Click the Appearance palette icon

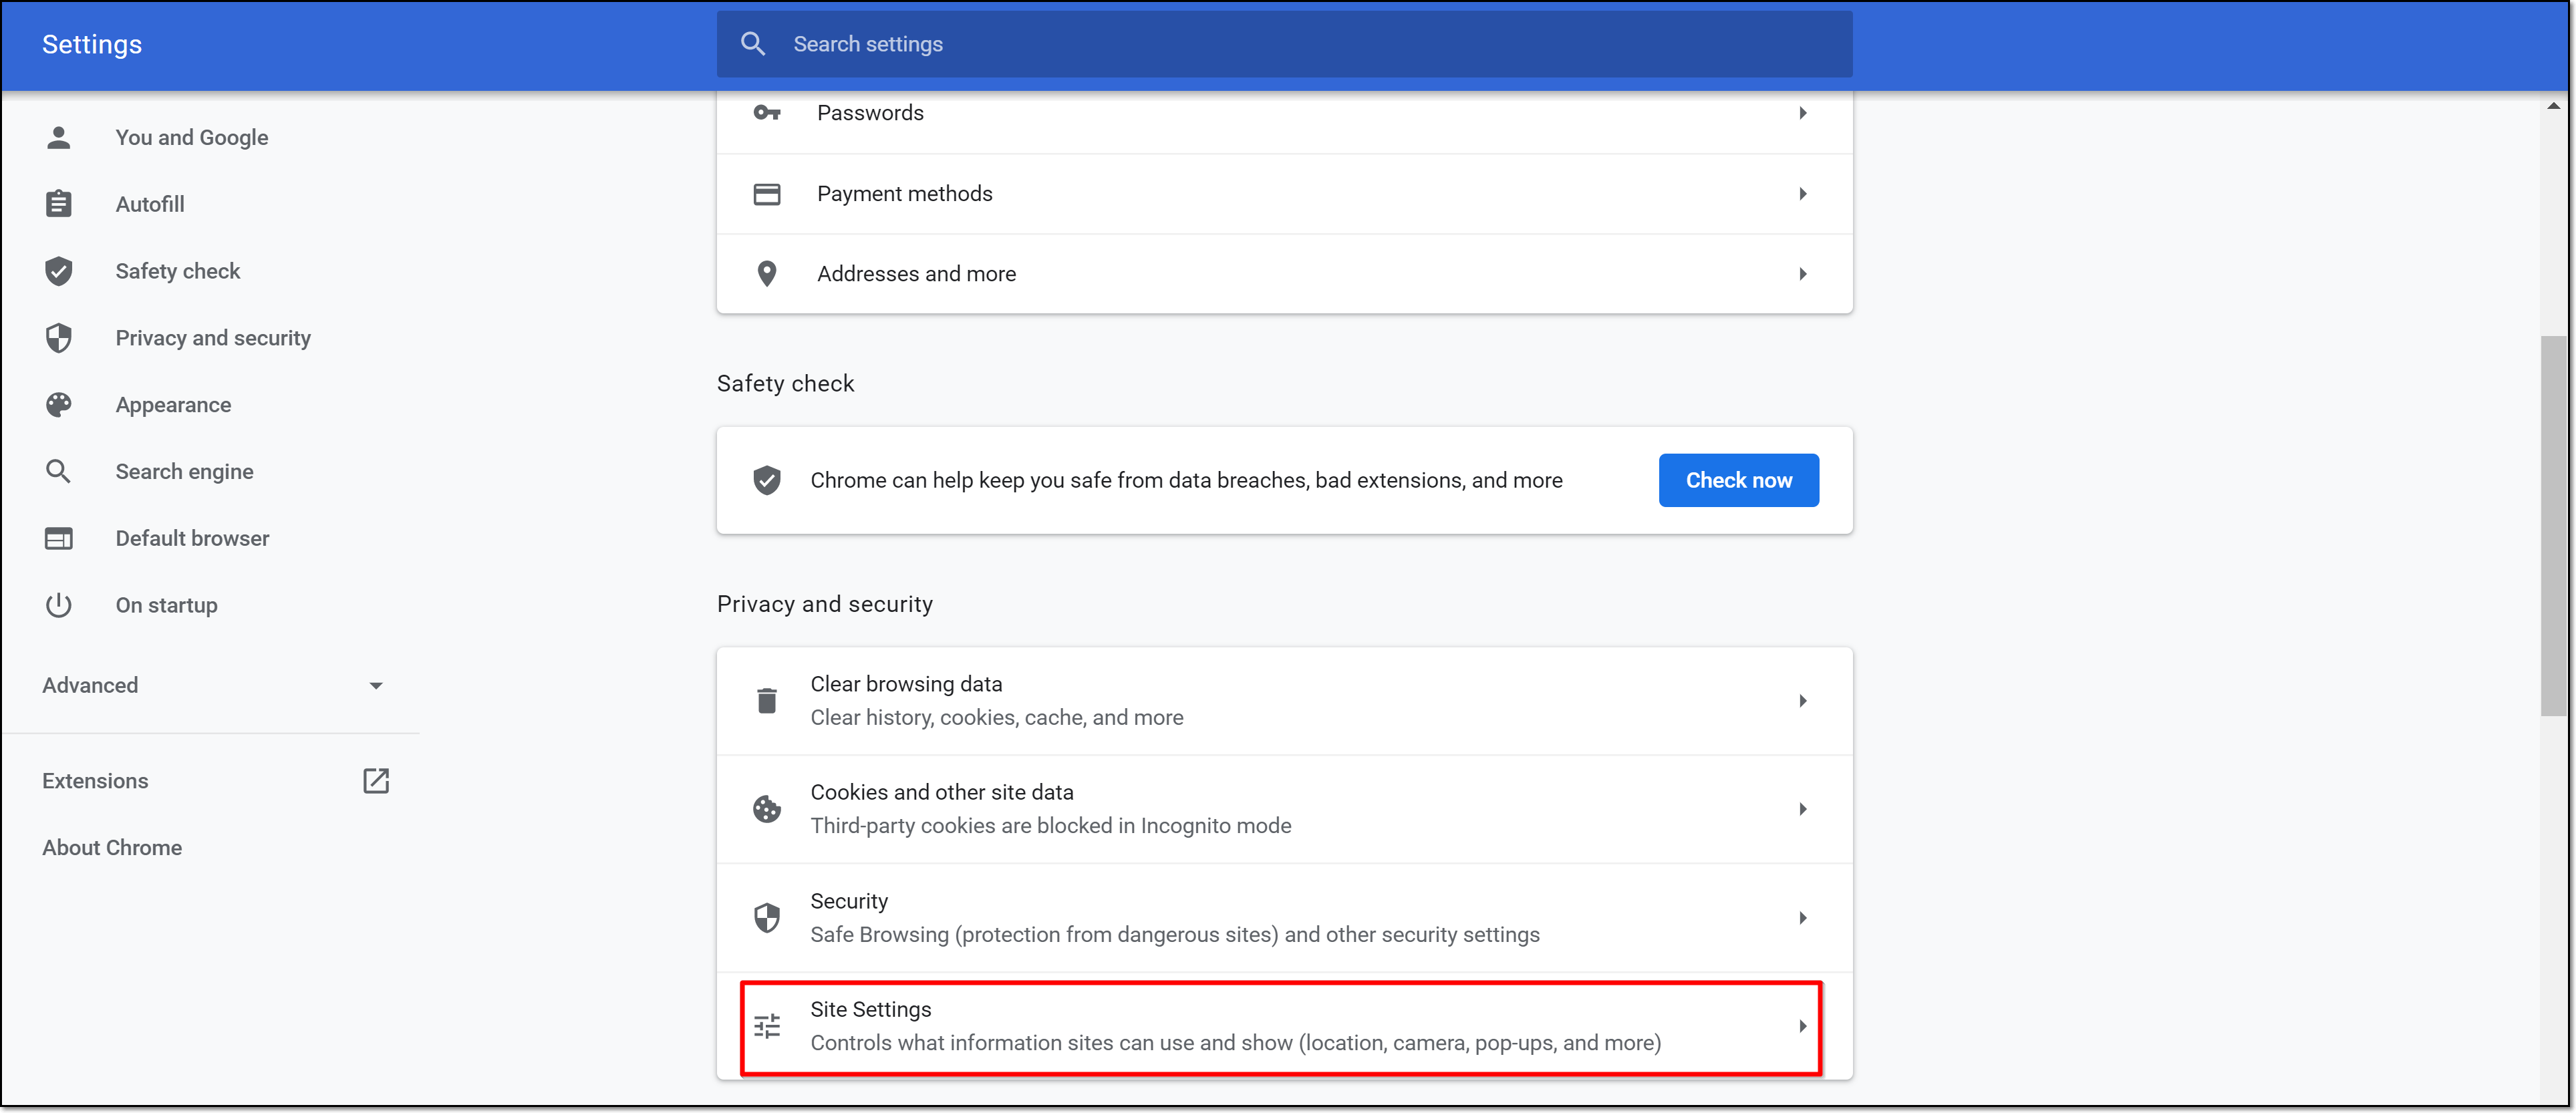point(58,405)
